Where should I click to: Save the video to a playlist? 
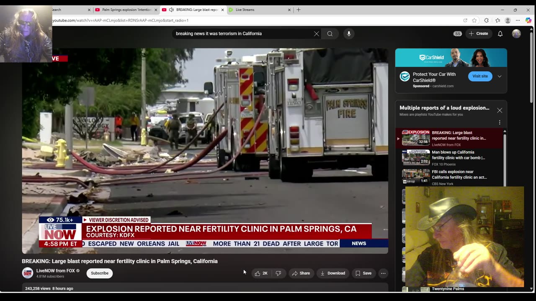(x=363, y=273)
